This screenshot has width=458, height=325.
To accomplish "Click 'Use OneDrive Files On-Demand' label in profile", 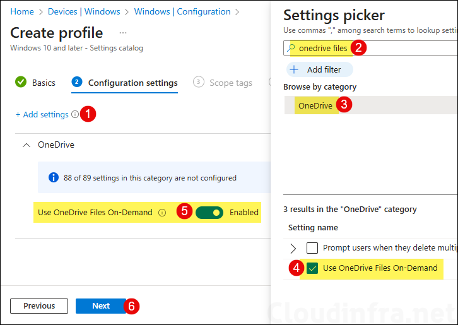I will [95, 213].
